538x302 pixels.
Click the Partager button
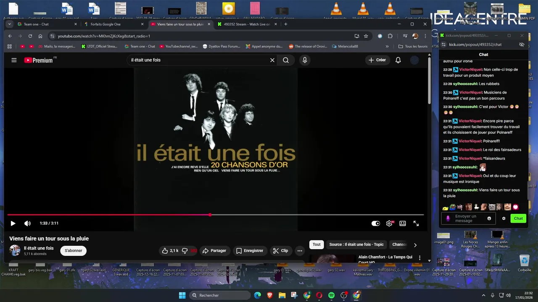[214, 250]
